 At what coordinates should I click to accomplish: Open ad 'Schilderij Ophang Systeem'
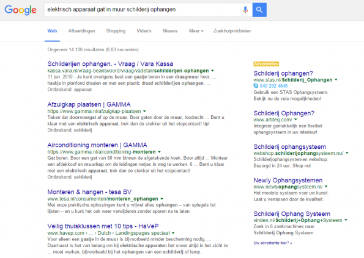292,214
